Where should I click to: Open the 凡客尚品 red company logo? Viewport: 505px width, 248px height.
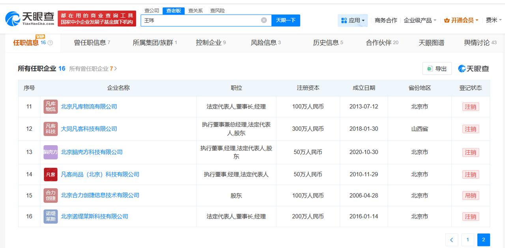click(50, 174)
